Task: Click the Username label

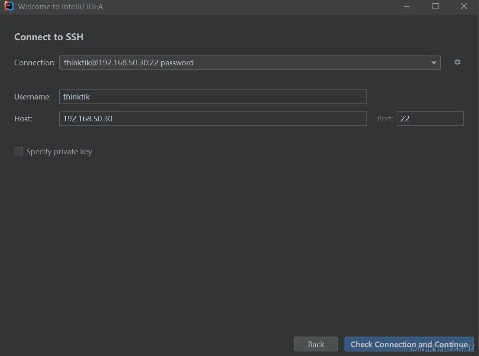Action: tap(33, 97)
